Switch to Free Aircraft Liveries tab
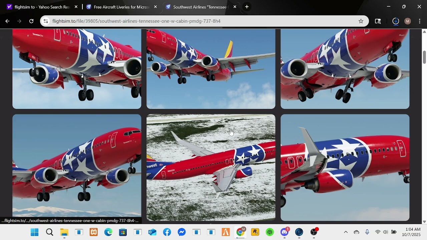This screenshot has height=240, width=427. 121,7
